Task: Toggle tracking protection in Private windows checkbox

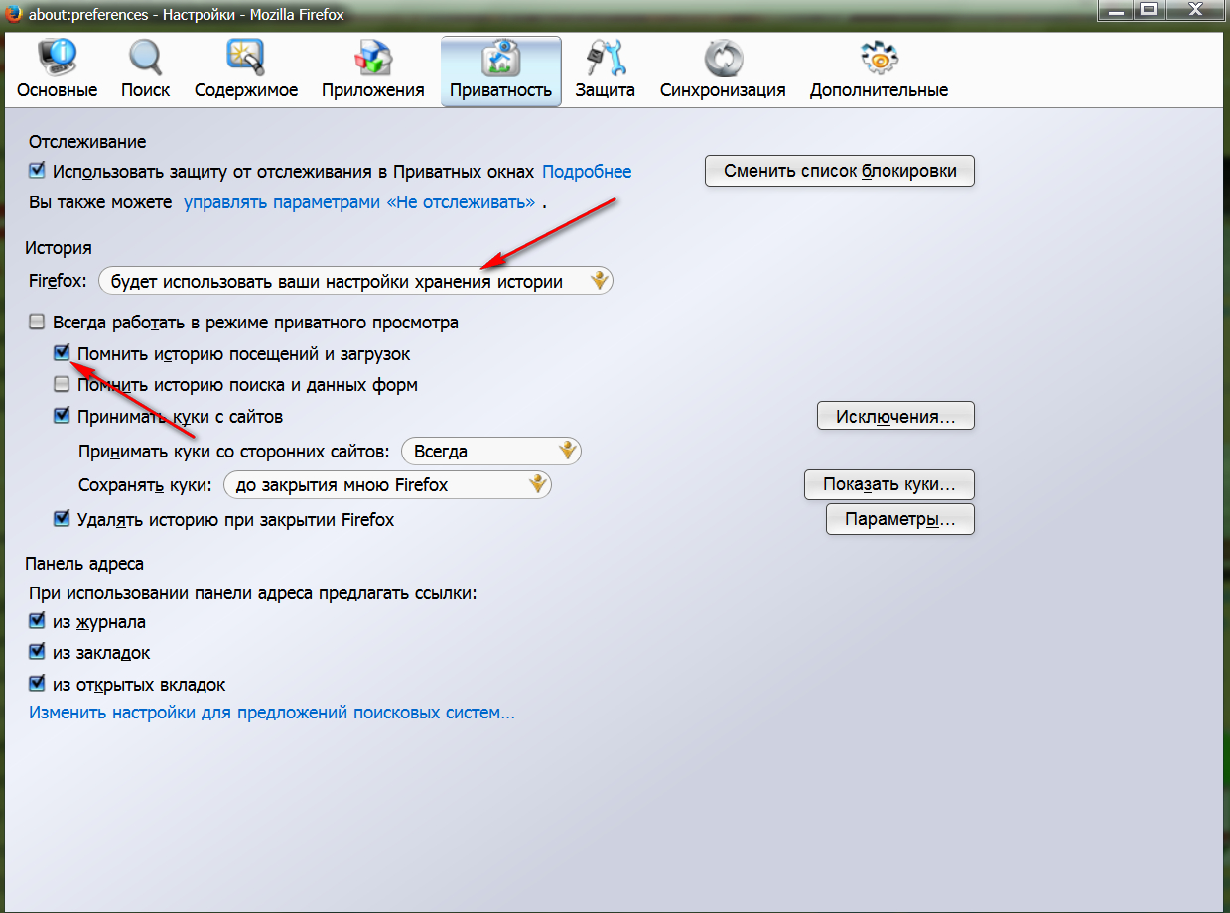Action: point(37,171)
